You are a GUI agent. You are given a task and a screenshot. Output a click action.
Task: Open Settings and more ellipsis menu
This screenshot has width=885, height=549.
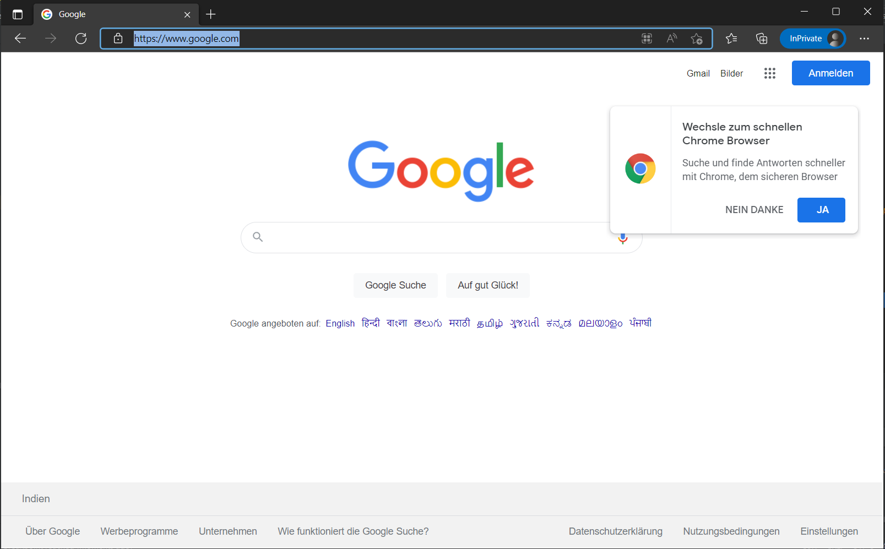(864, 39)
